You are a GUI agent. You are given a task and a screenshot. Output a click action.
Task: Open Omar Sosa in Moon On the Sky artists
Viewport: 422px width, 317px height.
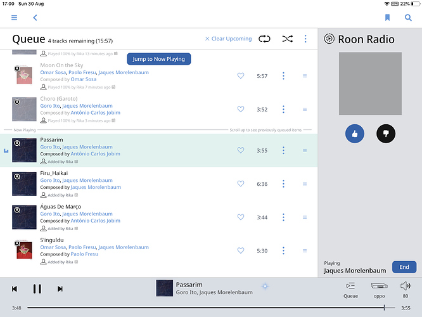tap(53, 72)
